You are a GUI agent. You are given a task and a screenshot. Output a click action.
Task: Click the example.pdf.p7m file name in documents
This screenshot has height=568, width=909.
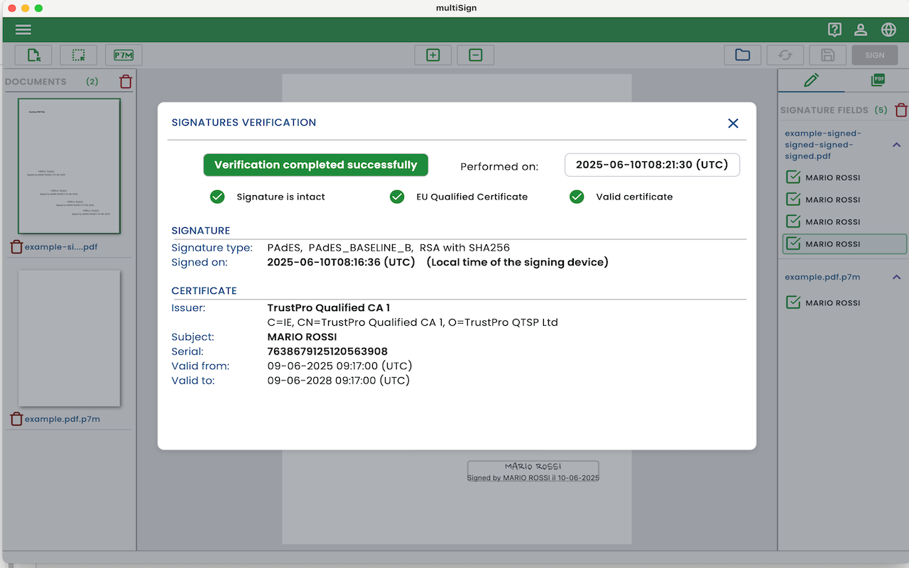tap(62, 419)
